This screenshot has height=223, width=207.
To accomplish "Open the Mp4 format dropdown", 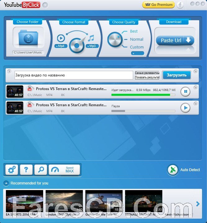I will click(61, 46).
